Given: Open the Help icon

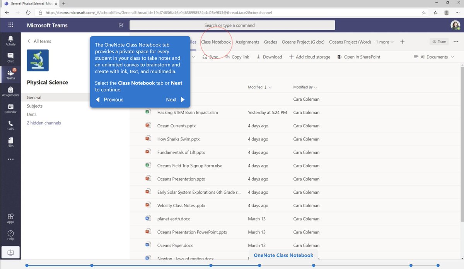Looking at the screenshot, I should coord(10,235).
